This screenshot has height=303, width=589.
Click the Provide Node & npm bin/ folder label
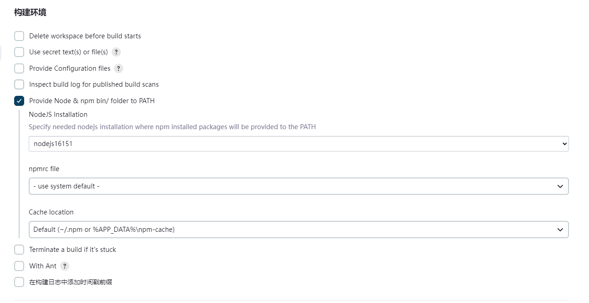(x=92, y=101)
